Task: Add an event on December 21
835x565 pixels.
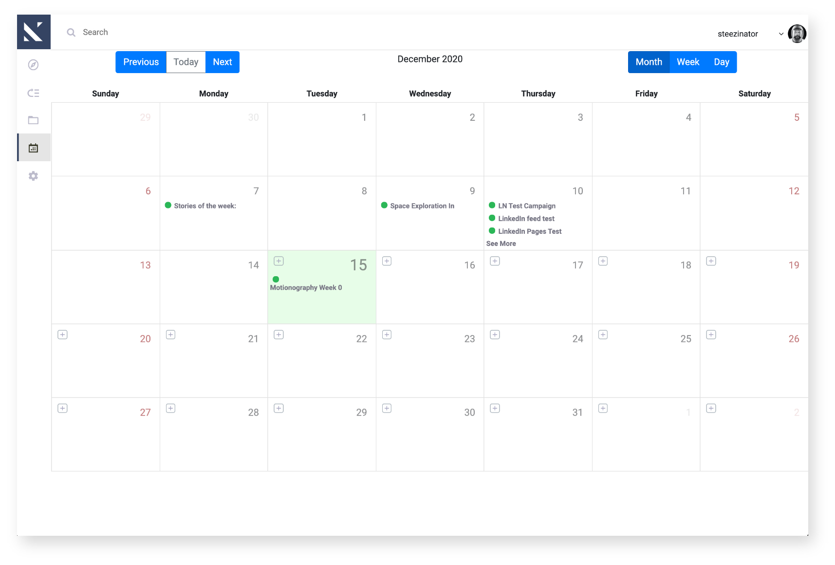Action: (x=171, y=335)
